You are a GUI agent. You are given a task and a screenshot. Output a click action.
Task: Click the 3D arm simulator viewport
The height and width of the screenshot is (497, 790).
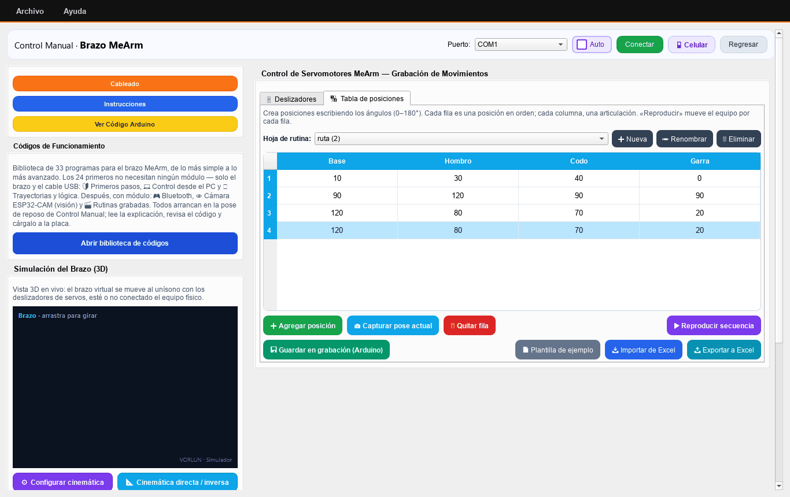[x=125, y=387]
